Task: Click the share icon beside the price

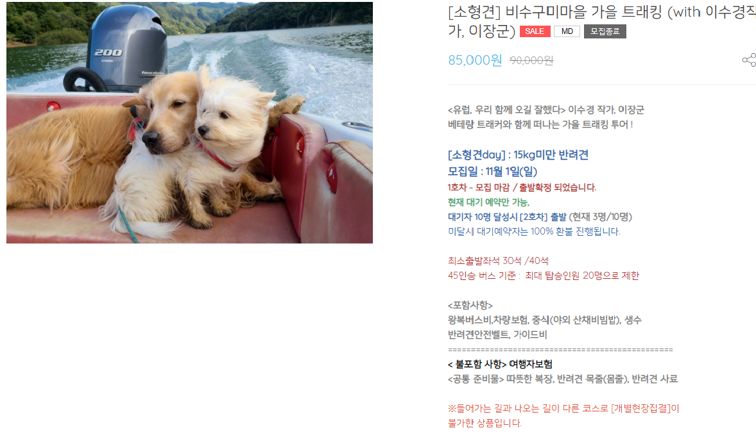Action: (749, 60)
